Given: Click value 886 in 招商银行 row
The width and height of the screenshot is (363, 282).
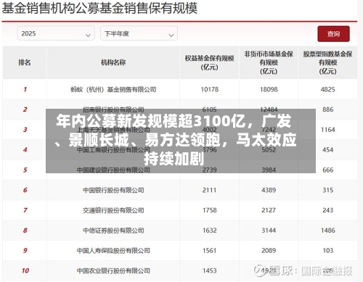Looking at the screenshot, I should pos(328,109).
